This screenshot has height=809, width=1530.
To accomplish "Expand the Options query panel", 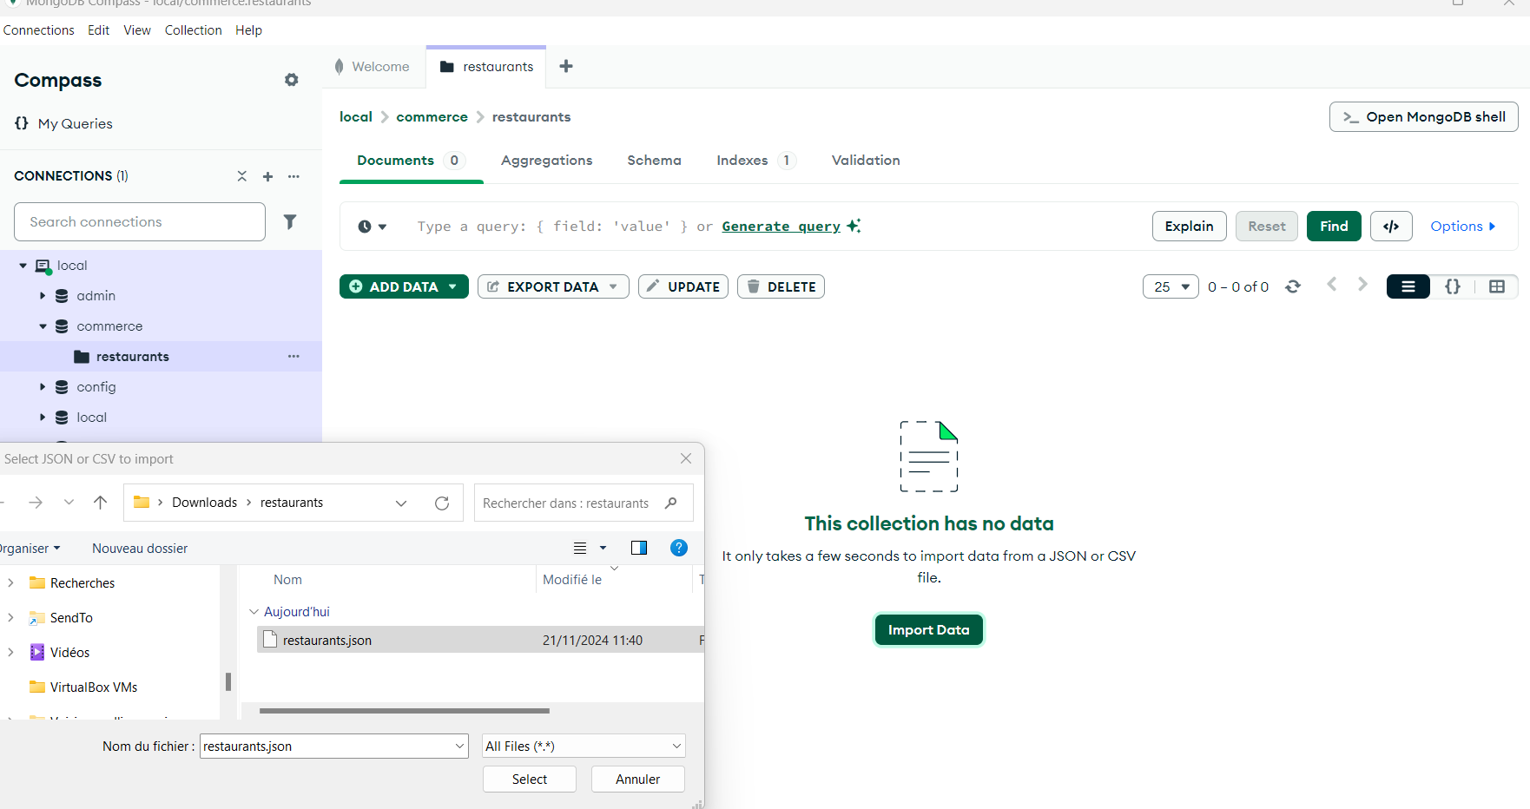I will (x=1462, y=227).
